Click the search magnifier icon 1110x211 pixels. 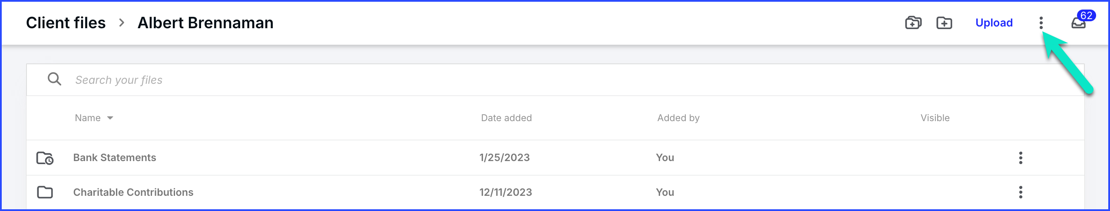(54, 79)
